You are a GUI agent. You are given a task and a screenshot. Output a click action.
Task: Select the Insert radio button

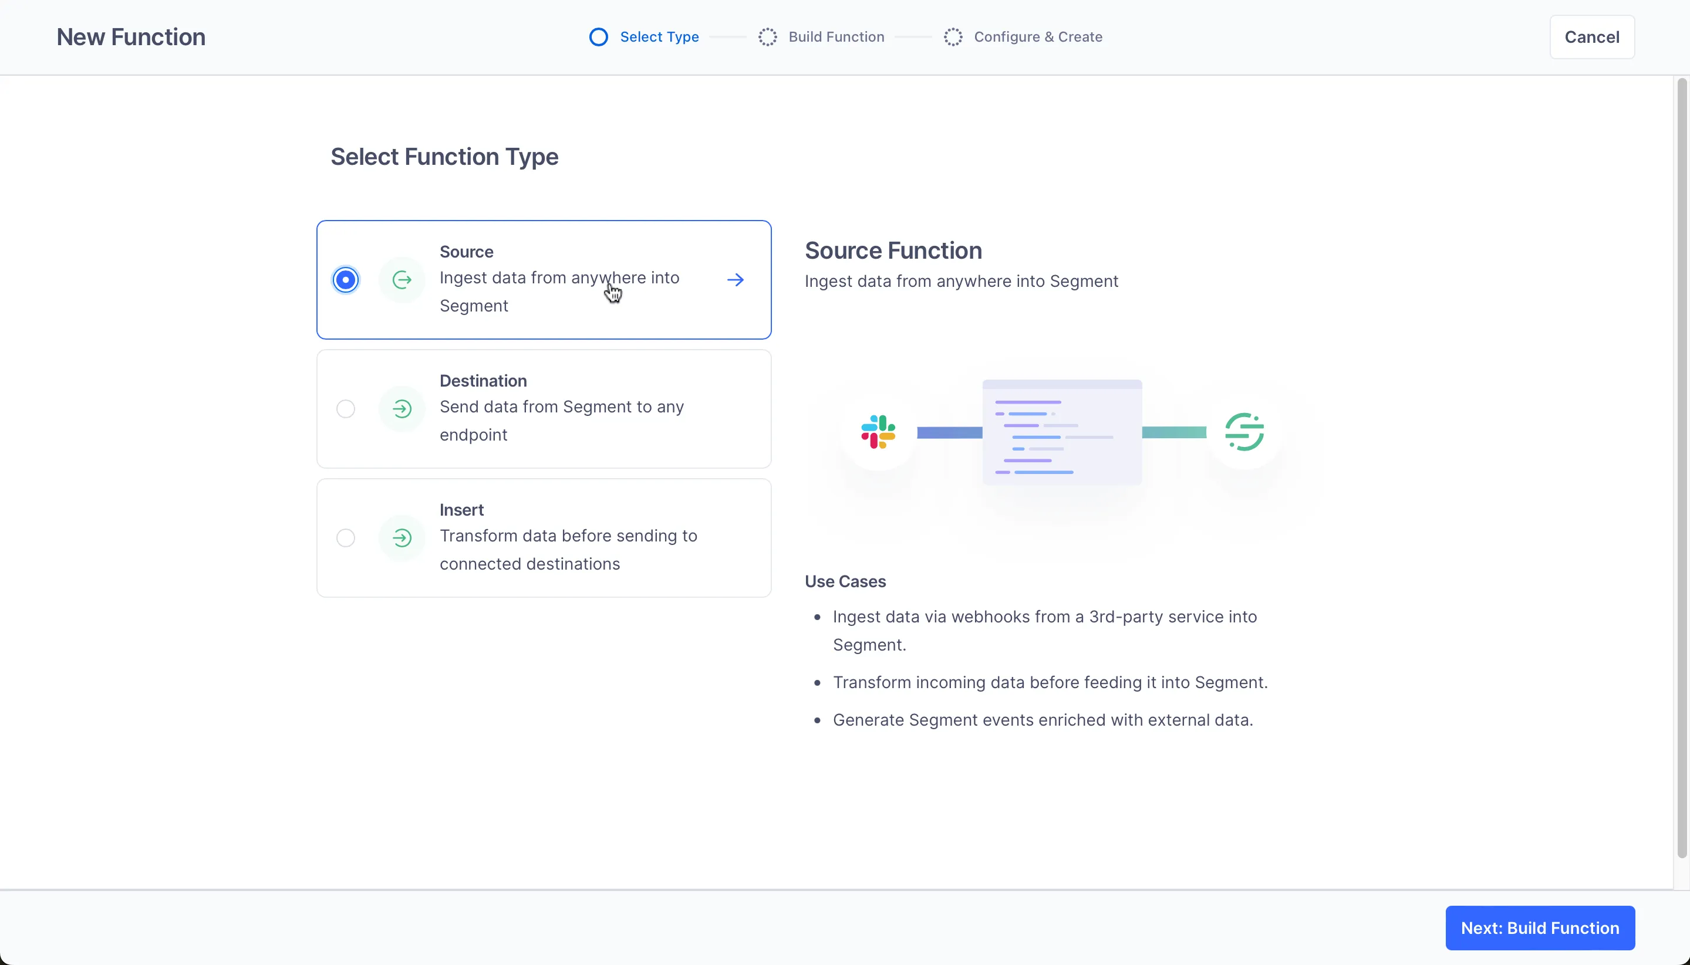click(x=345, y=537)
